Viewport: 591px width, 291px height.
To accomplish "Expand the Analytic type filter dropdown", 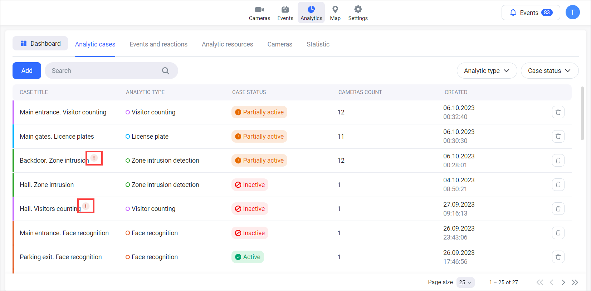I will click(487, 71).
